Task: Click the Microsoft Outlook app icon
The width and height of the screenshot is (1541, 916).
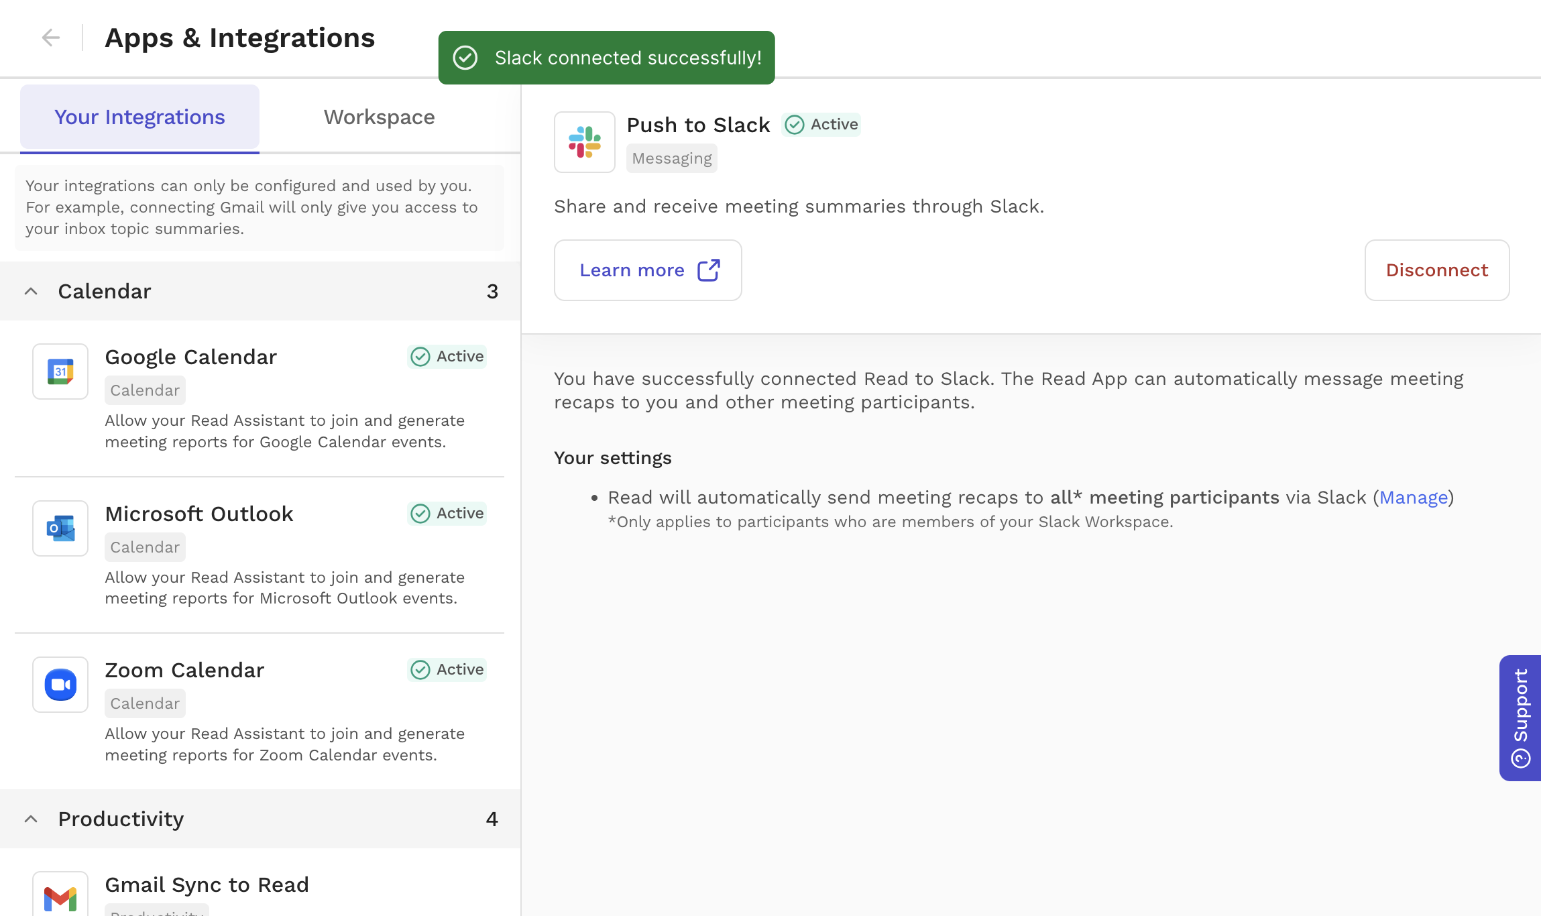Action: click(x=60, y=528)
